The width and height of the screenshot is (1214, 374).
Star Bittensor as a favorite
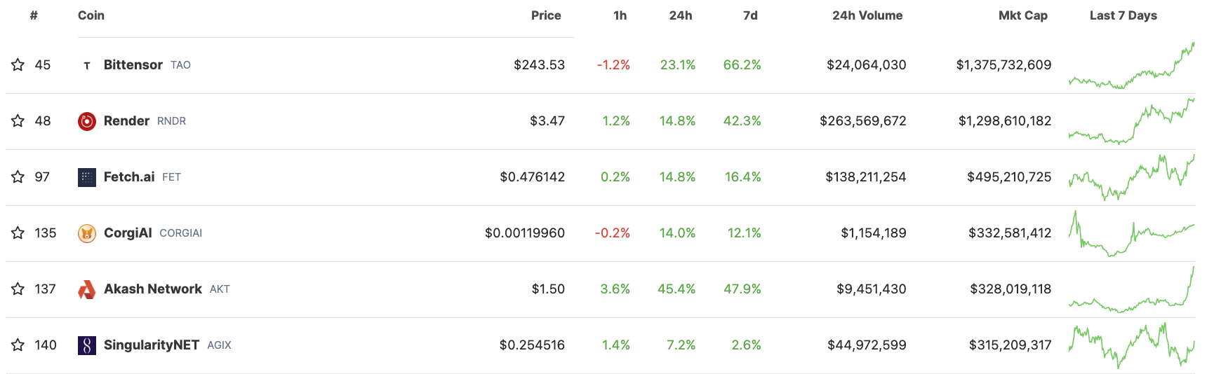pyautogui.click(x=18, y=65)
